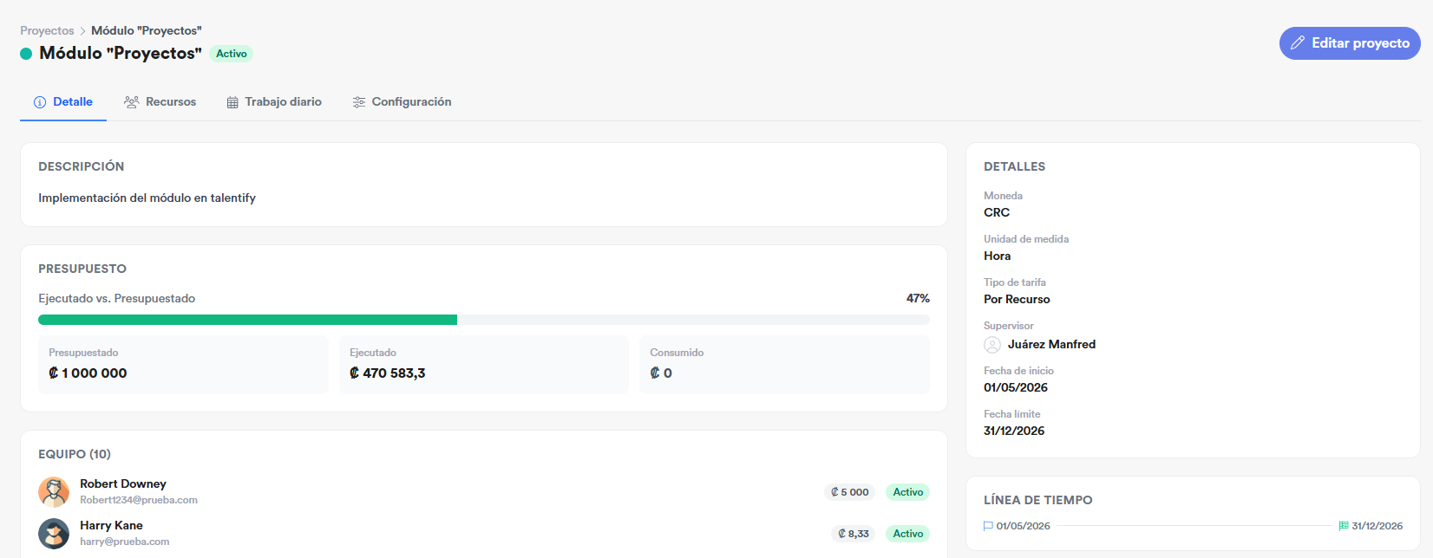Open the Detalle tab

pyautogui.click(x=63, y=102)
